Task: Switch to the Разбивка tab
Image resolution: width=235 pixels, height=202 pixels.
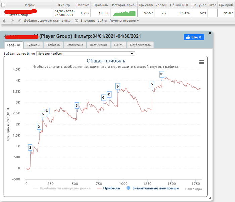Action: 53,45
